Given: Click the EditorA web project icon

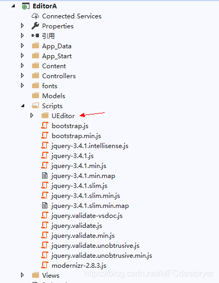Looking at the screenshot, I should tap(25, 6).
